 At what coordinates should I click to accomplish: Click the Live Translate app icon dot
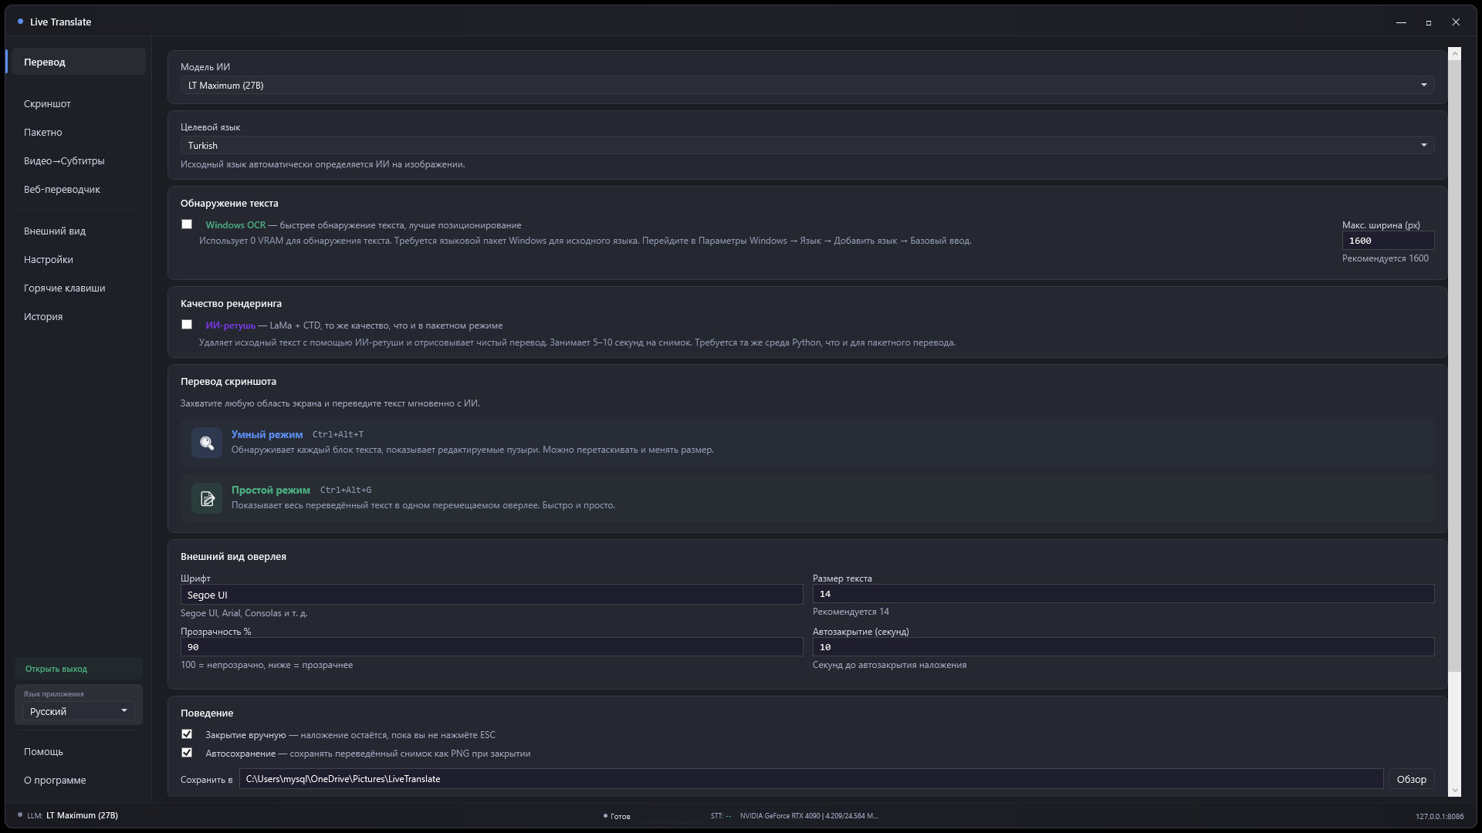(20, 22)
